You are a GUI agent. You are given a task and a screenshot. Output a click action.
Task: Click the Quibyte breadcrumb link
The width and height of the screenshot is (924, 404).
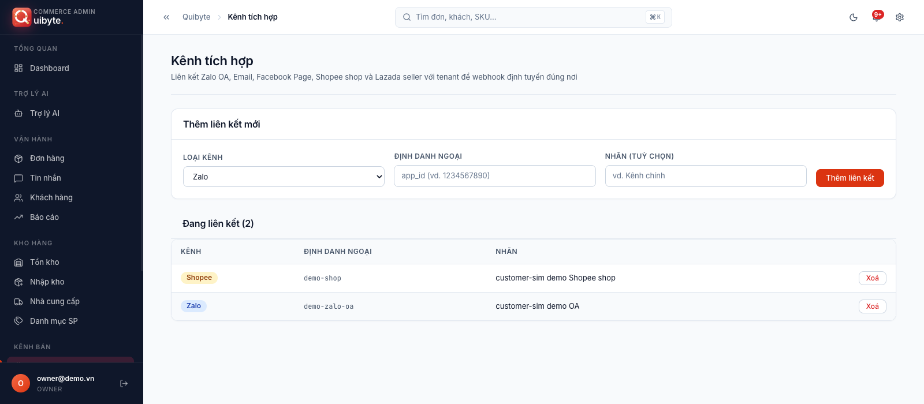(x=196, y=17)
